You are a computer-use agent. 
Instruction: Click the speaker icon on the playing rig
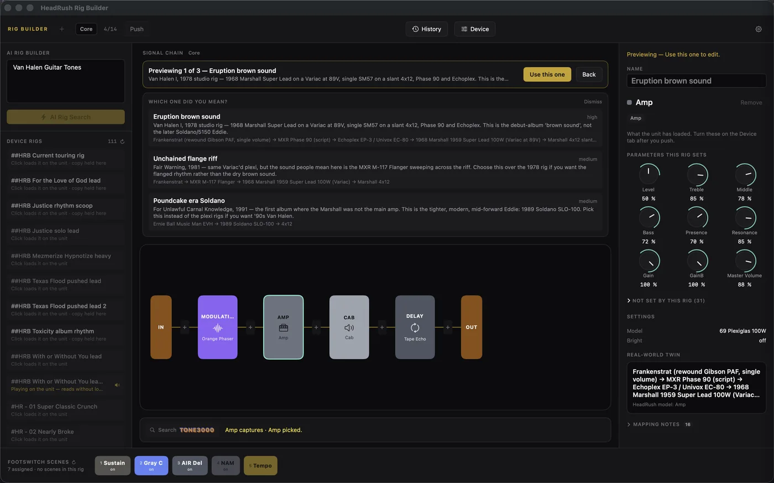point(117,385)
